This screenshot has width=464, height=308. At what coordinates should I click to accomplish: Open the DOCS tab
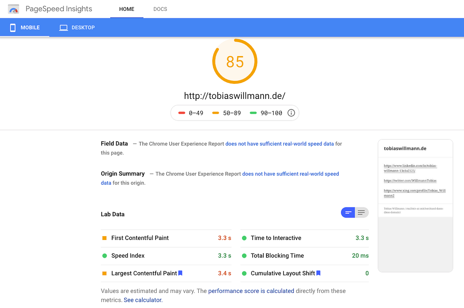160,9
